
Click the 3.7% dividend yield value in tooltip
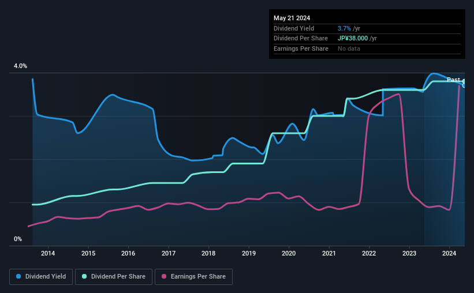point(344,28)
